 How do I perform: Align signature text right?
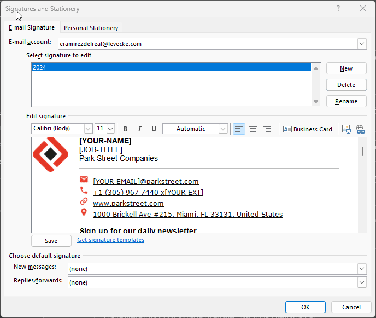pos(267,129)
